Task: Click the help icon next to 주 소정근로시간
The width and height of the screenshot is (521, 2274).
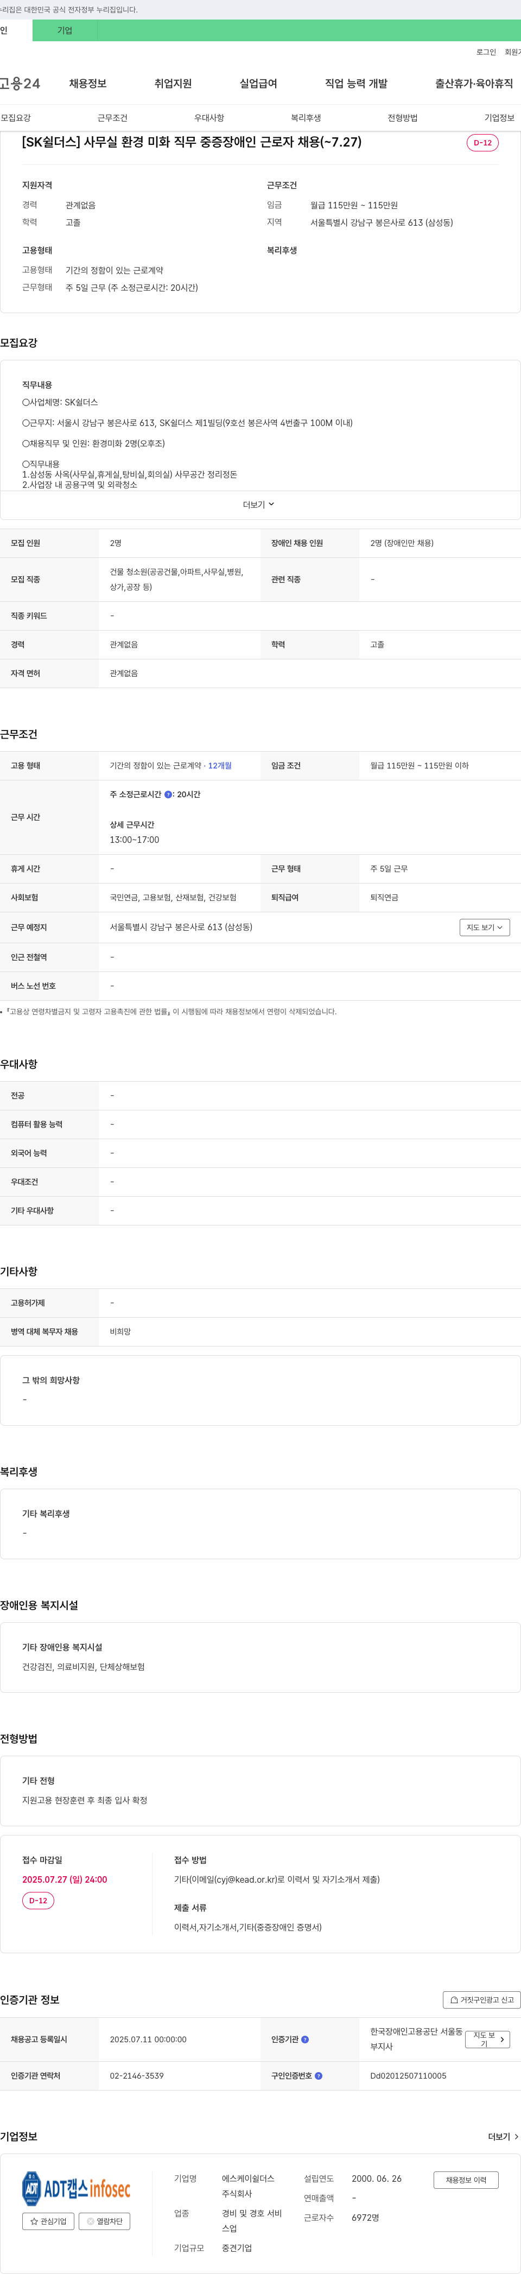Action: [169, 795]
